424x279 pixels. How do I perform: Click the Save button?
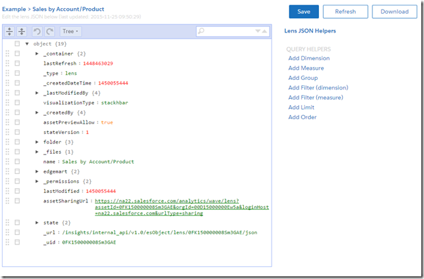click(303, 12)
